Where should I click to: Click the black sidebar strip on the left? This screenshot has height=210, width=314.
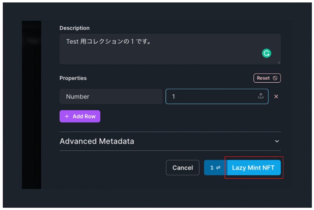31,105
